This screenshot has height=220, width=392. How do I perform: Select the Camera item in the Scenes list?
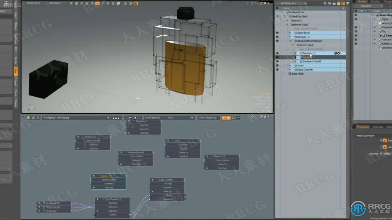tap(386, 36)
